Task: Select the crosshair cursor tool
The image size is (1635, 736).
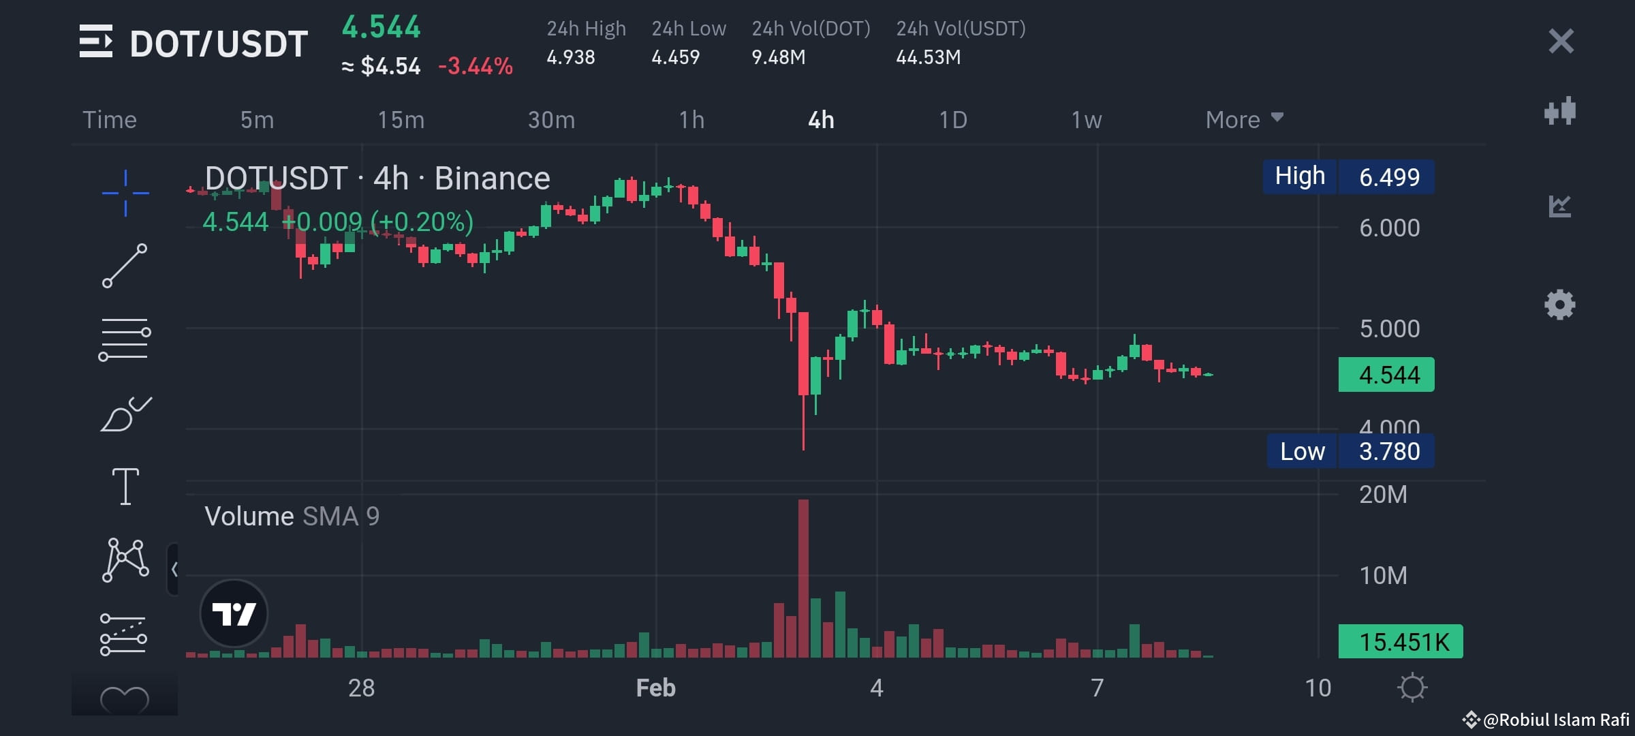Action: pyautogui.click(x=125, y=193)
